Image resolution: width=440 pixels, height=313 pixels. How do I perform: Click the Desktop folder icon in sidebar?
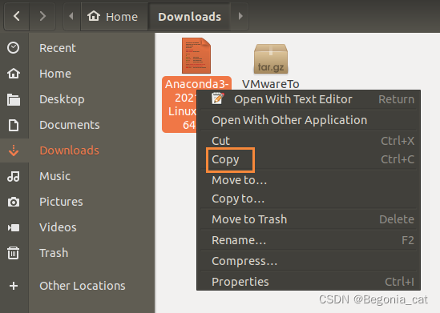tap(14, 99)
